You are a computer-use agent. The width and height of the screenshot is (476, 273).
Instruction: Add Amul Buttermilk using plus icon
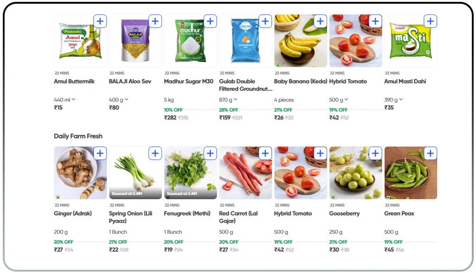(100, 21)
